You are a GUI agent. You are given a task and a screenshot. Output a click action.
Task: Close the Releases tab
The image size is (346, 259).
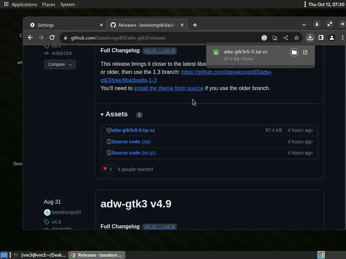click(182, 25)
